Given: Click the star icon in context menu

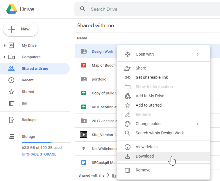Looking at the screenshot, I should click(127, 105).
